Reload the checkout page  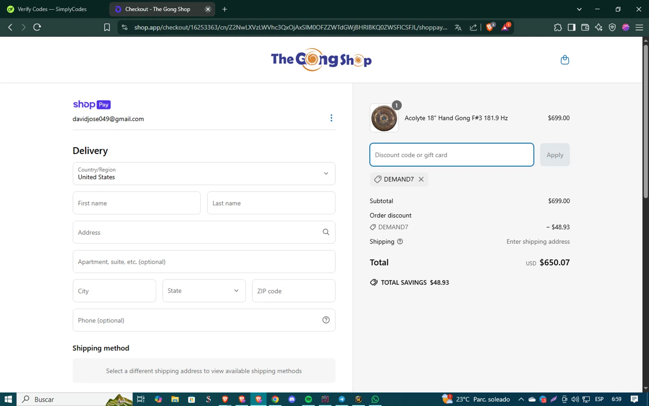(37, 27)
